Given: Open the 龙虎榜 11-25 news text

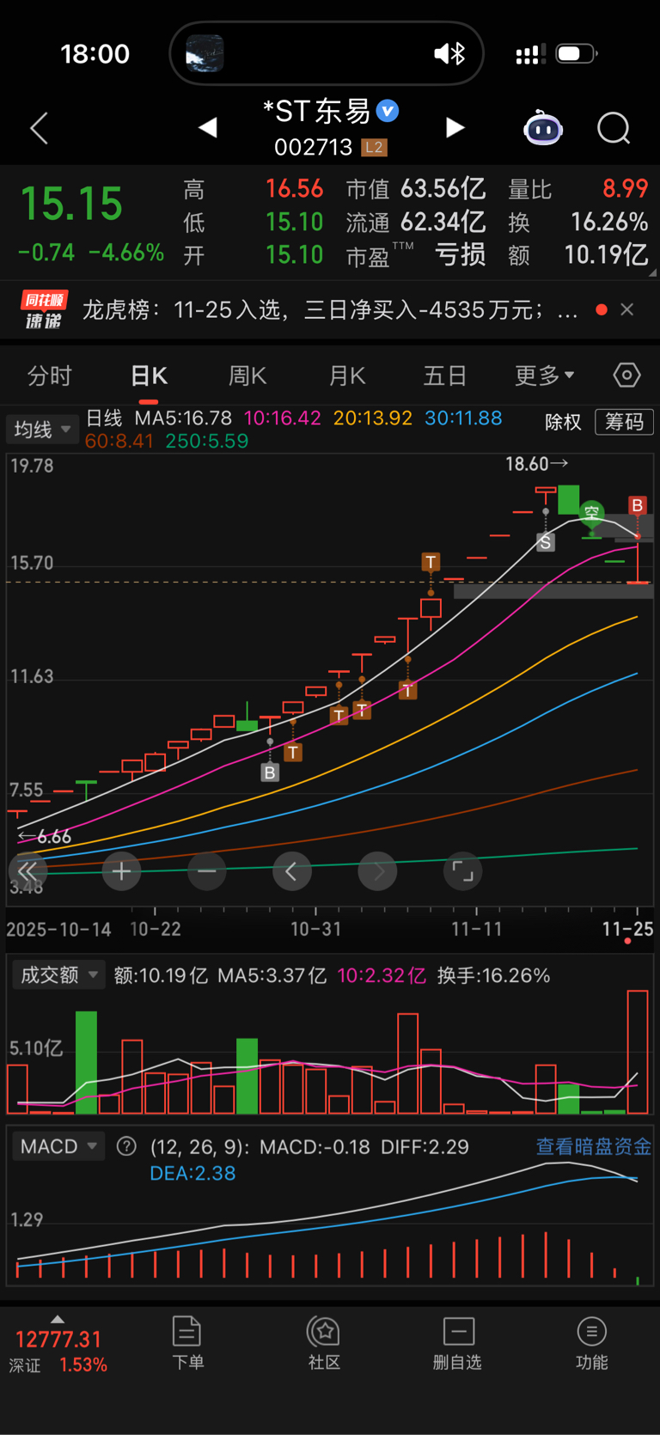Looking at the screenshot, I should [330, 310].
